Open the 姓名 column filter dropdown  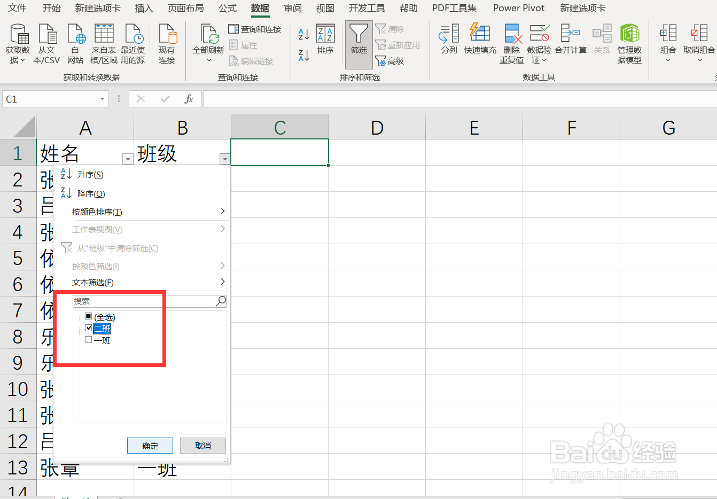point(128,159)
